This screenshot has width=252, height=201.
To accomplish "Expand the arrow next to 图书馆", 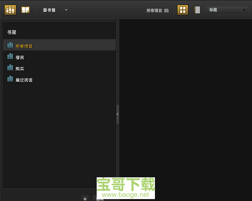I will [66, 10].
